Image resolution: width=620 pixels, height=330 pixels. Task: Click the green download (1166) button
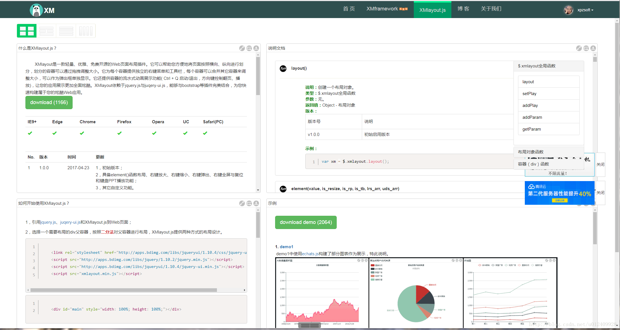coord(49,102)
